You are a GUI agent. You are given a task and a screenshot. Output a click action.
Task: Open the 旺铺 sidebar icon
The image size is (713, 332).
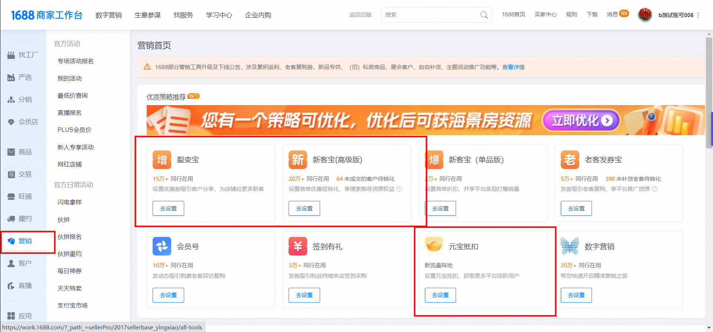[x=11, y=196]
